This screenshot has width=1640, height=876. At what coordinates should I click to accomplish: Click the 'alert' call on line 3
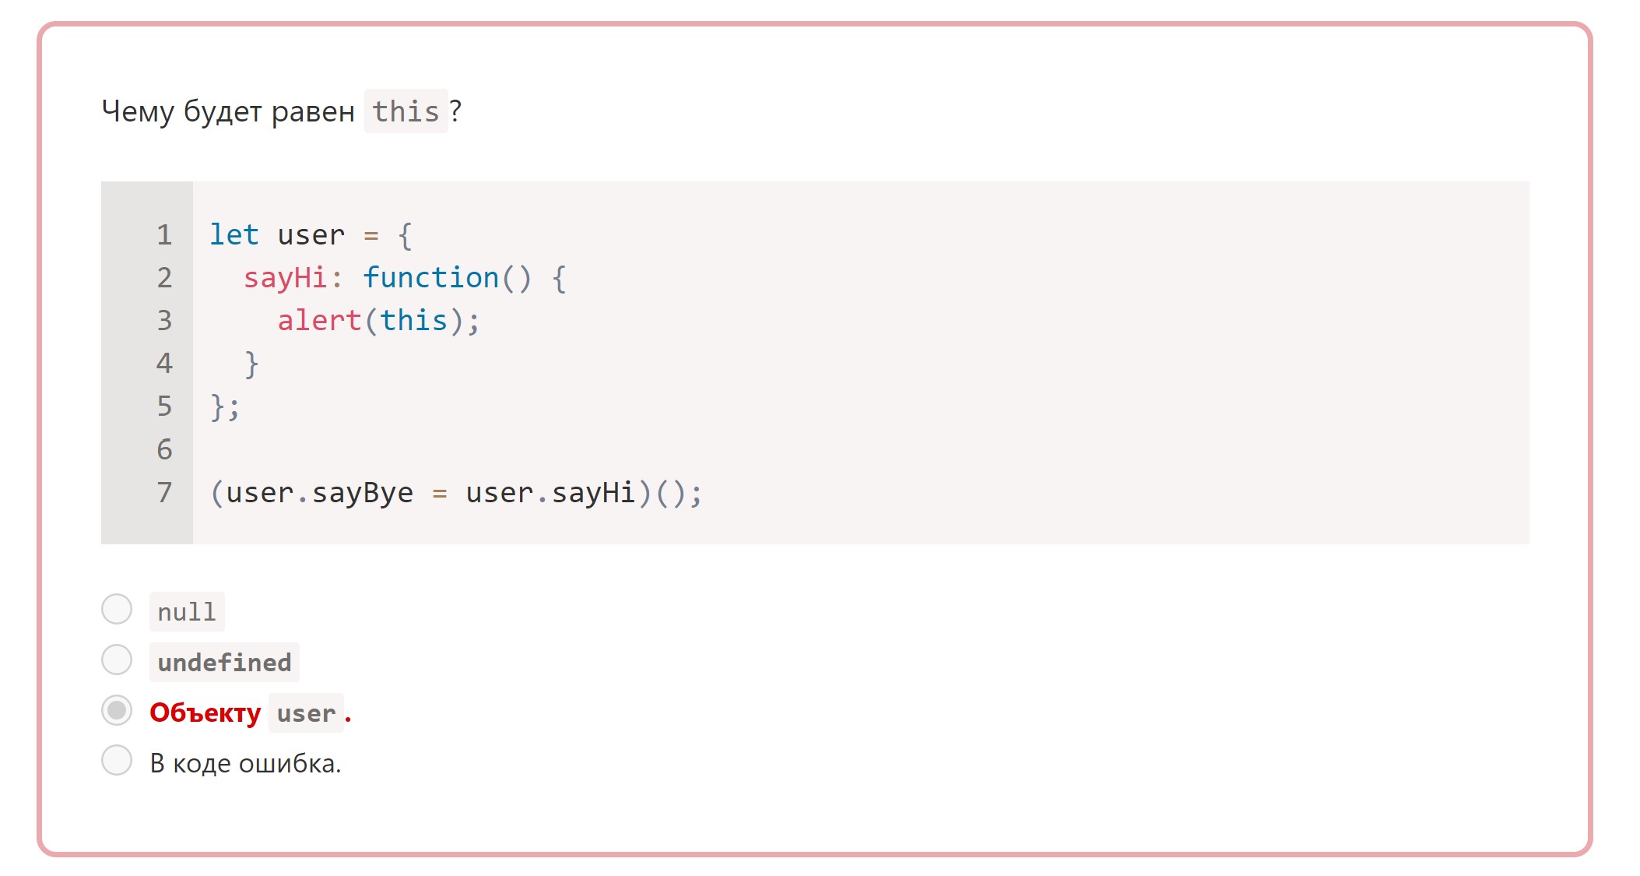pyautogui.click(x=321, y=320)
